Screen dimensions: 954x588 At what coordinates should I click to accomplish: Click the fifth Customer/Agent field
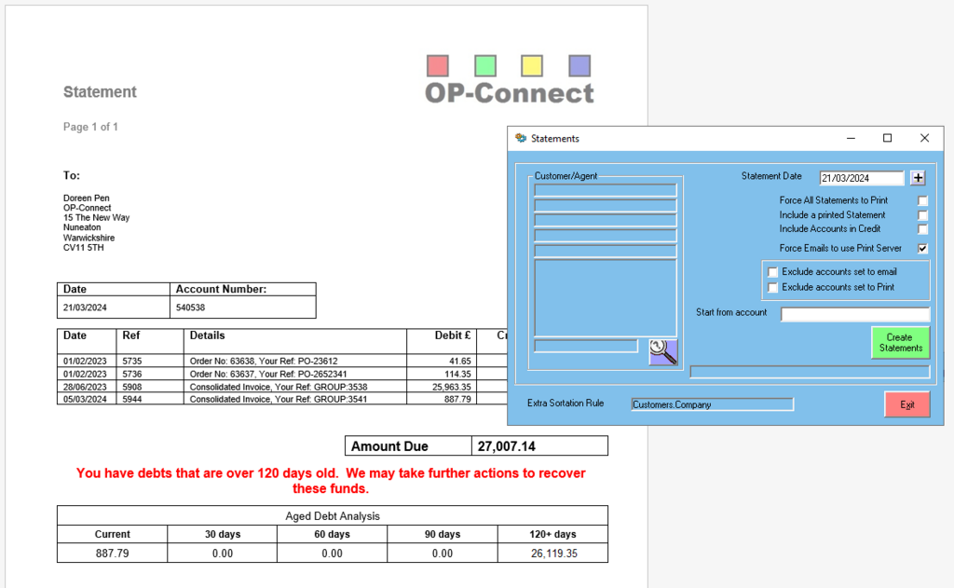pyautogui.click(x=606, y=251)
